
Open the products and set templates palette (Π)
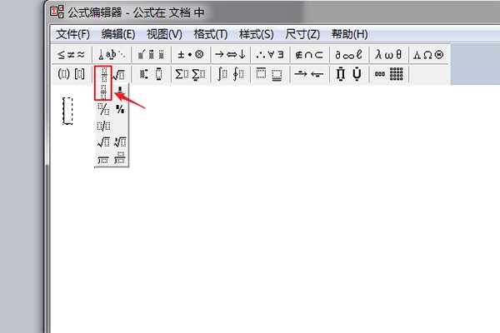point(349,74)
